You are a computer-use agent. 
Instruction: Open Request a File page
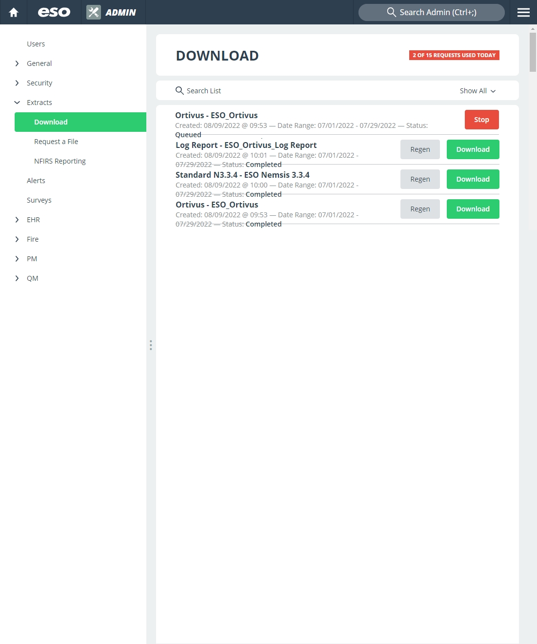tap(56, 142)
